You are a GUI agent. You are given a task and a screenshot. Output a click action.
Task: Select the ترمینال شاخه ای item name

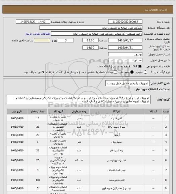click(117, 170)
